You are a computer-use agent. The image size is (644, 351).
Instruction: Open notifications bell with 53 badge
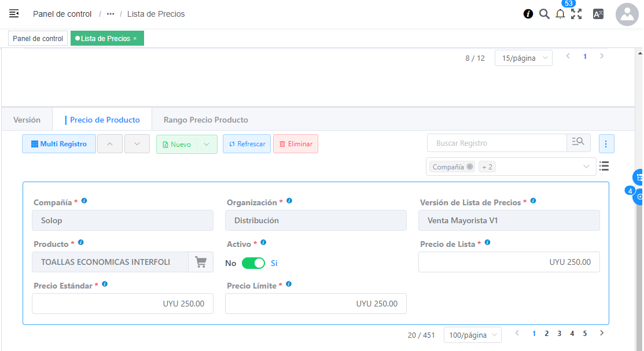pos(560,14)
